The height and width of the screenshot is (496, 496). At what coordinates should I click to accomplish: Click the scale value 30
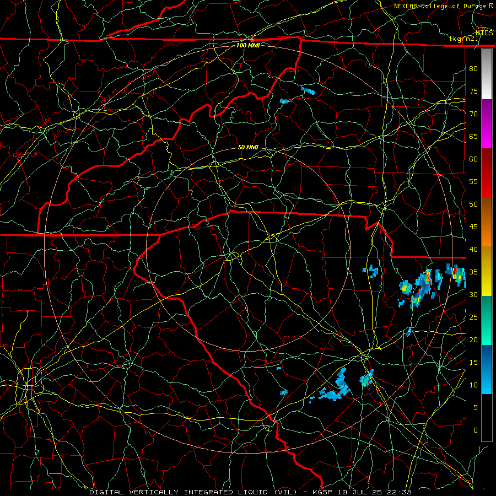click(x=473, y=295)
